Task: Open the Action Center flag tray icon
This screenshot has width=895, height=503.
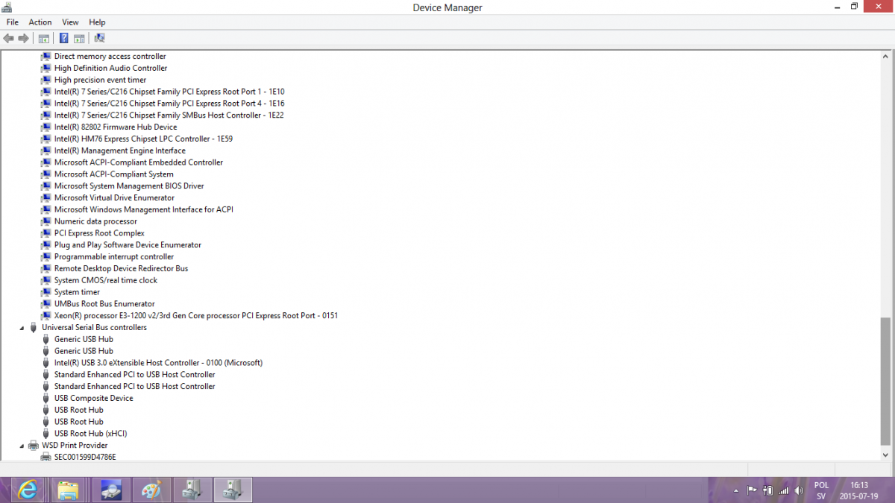Action: click(752, 490)
